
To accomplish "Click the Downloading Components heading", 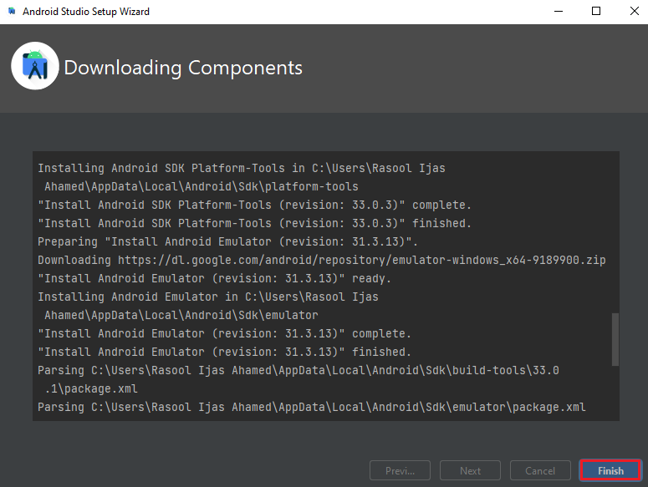I will click(x=183, y=68).
